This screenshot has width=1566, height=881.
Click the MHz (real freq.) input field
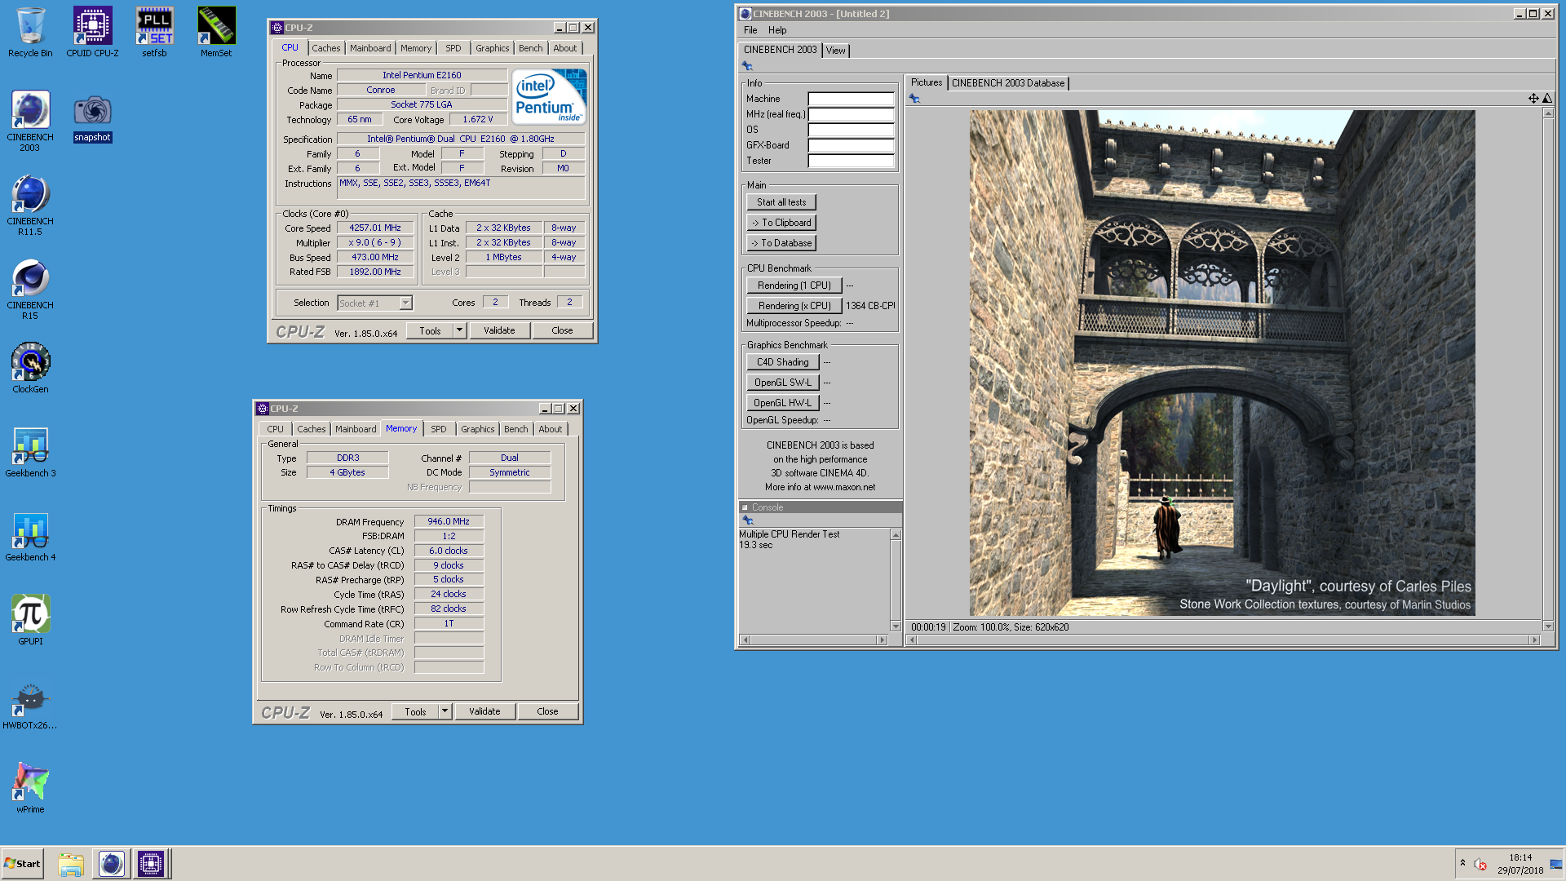[x=851, y=114]
